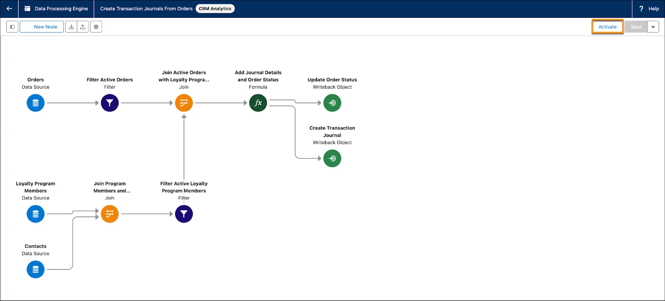
Task: Select the Orders data source node
Action: tap(36, 103)
